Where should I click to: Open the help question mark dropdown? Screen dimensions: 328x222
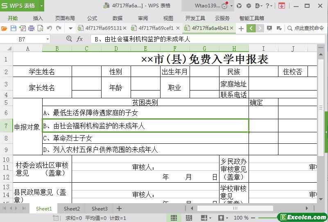[269, 6]
